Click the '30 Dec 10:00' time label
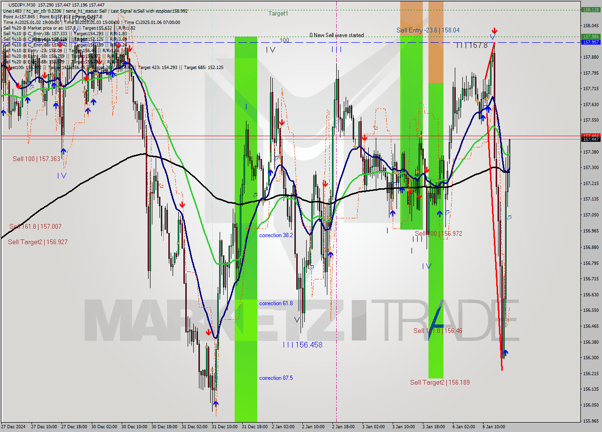 (135, 427)
